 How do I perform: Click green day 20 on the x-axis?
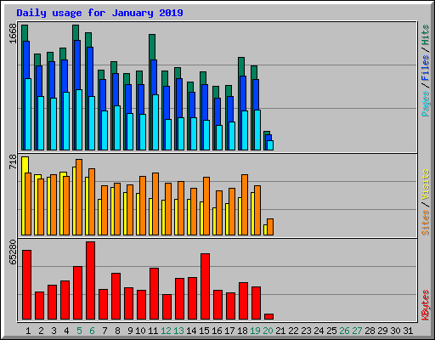tap(268, 331)
